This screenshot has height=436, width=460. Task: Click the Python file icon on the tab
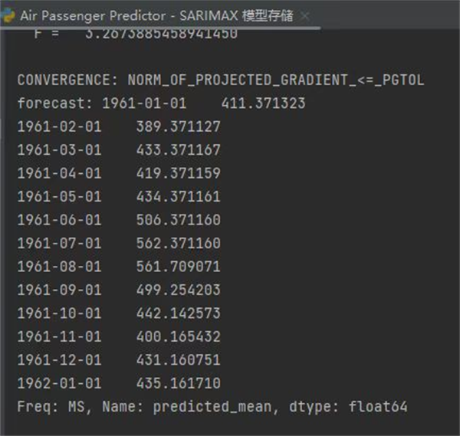click(9, 15)
